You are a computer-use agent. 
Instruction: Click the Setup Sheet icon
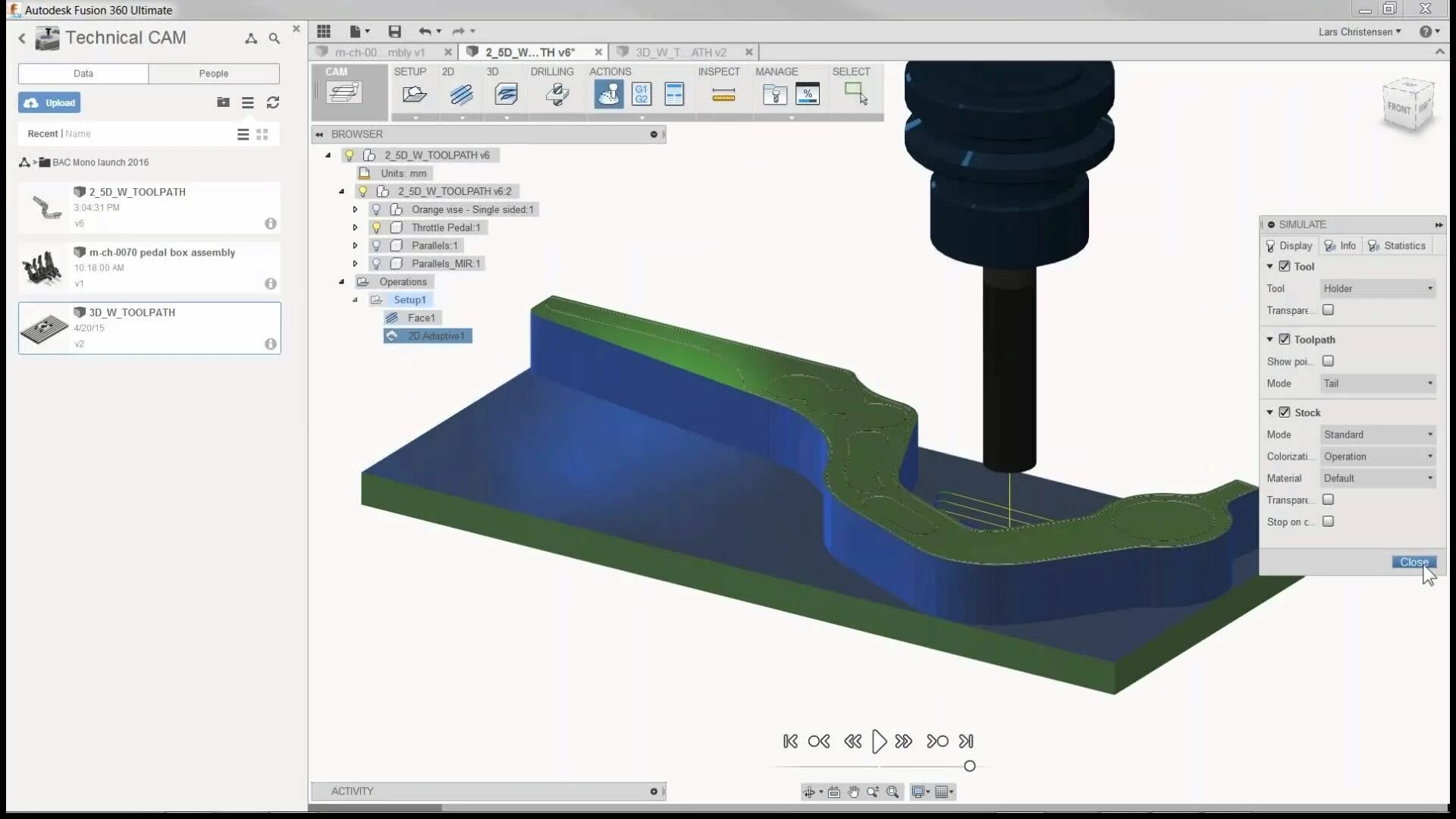(x=673, y=94)
